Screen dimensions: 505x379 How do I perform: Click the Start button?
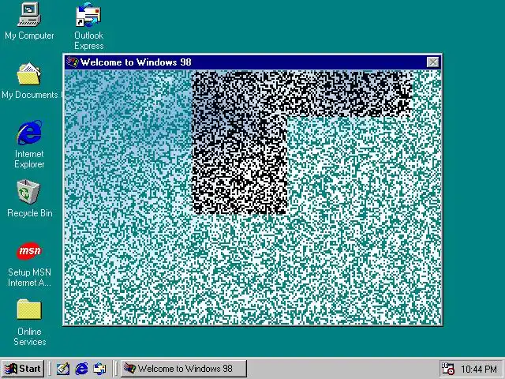pos(23,369)
